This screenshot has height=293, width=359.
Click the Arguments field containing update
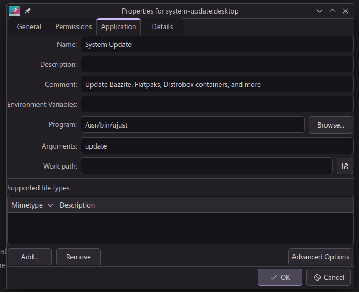click(217, 146)
